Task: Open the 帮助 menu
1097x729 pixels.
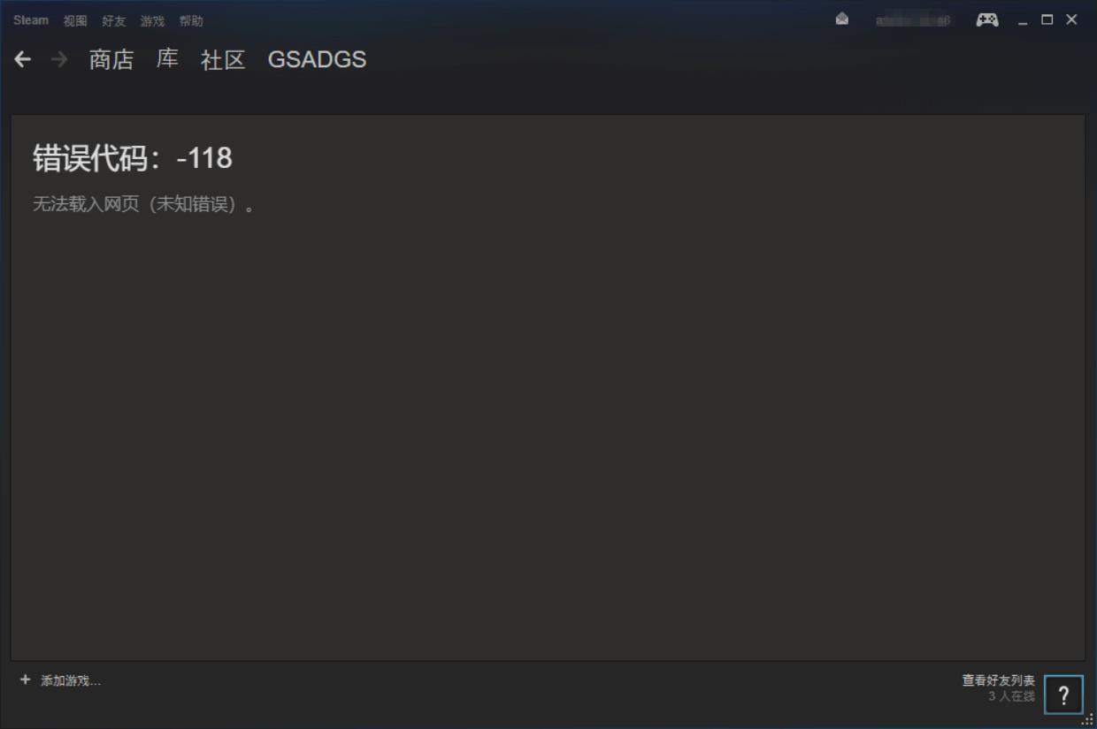Action: (191, 21)
